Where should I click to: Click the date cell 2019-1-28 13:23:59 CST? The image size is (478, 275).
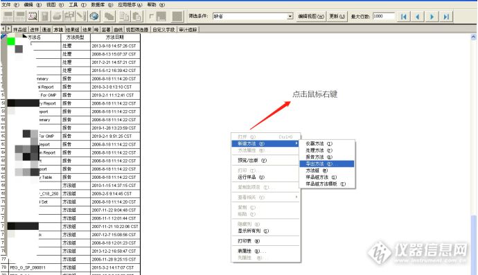[115, 127]
